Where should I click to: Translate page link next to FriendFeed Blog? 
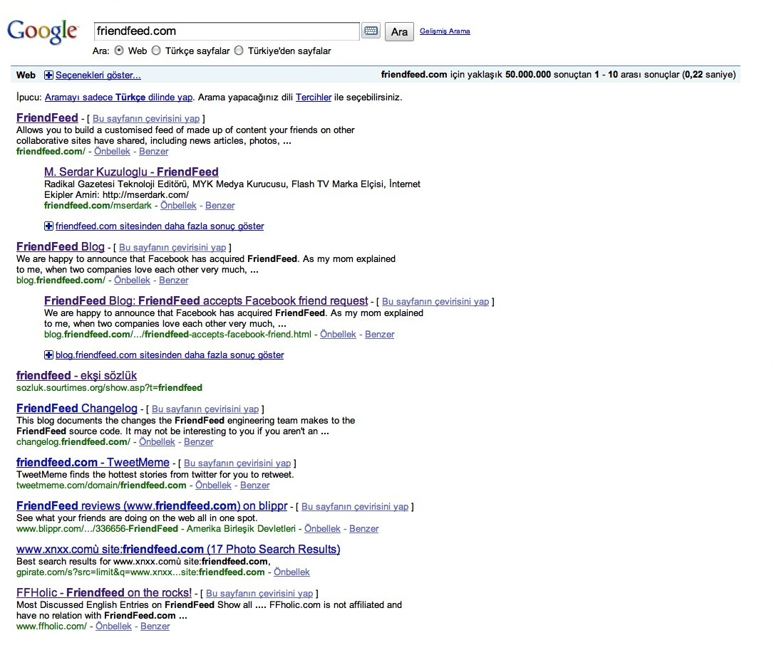172,247
